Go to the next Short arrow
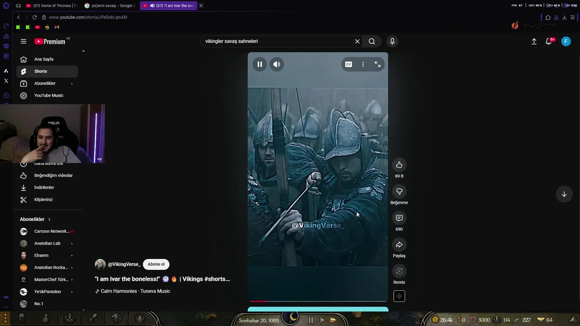580x326 pixels. (564, 194)
